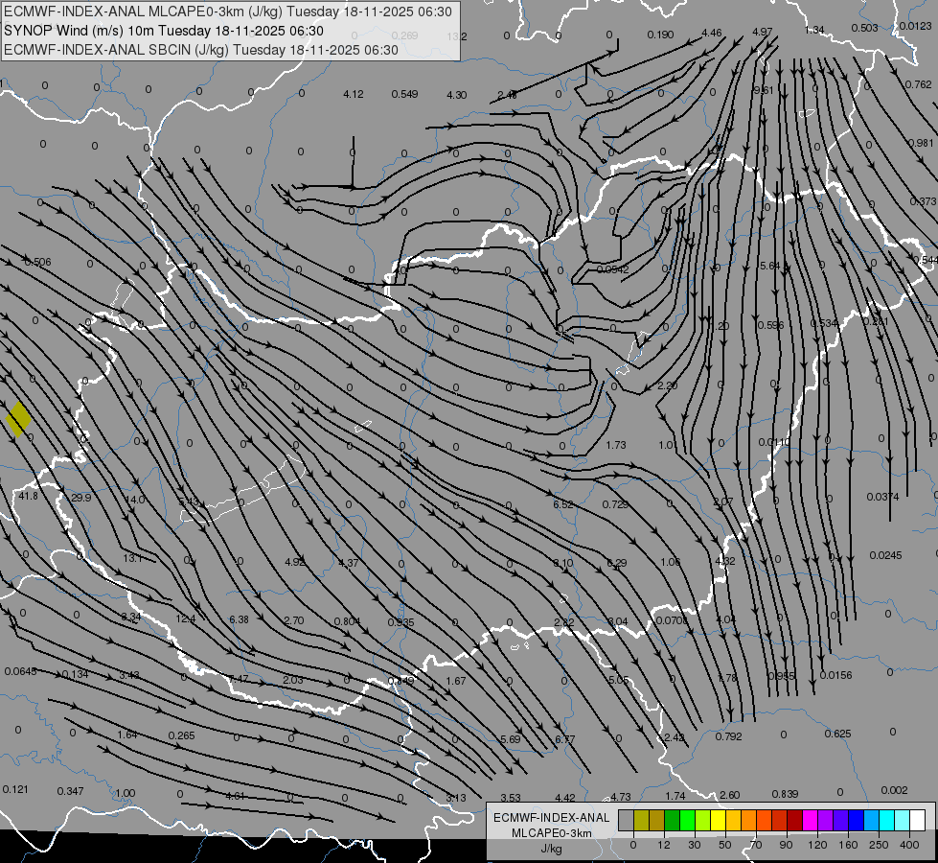Click the legend tick label '50'
The image size is (938, 863).
[724, 845]
